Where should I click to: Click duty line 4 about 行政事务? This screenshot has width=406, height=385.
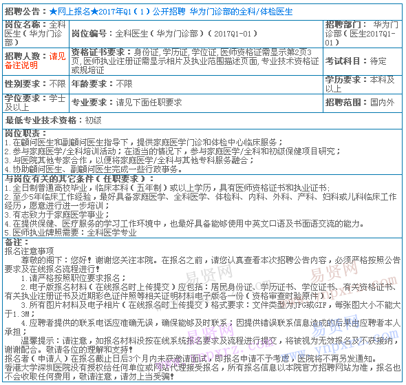93,169
